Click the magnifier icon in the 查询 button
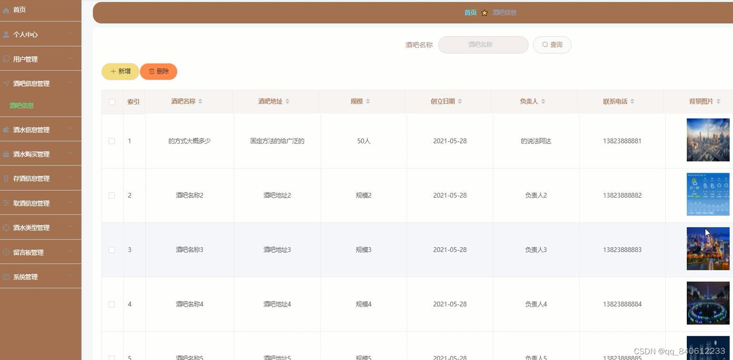The width and height of the screenshot is (733, 360). (x=545, y=44)
